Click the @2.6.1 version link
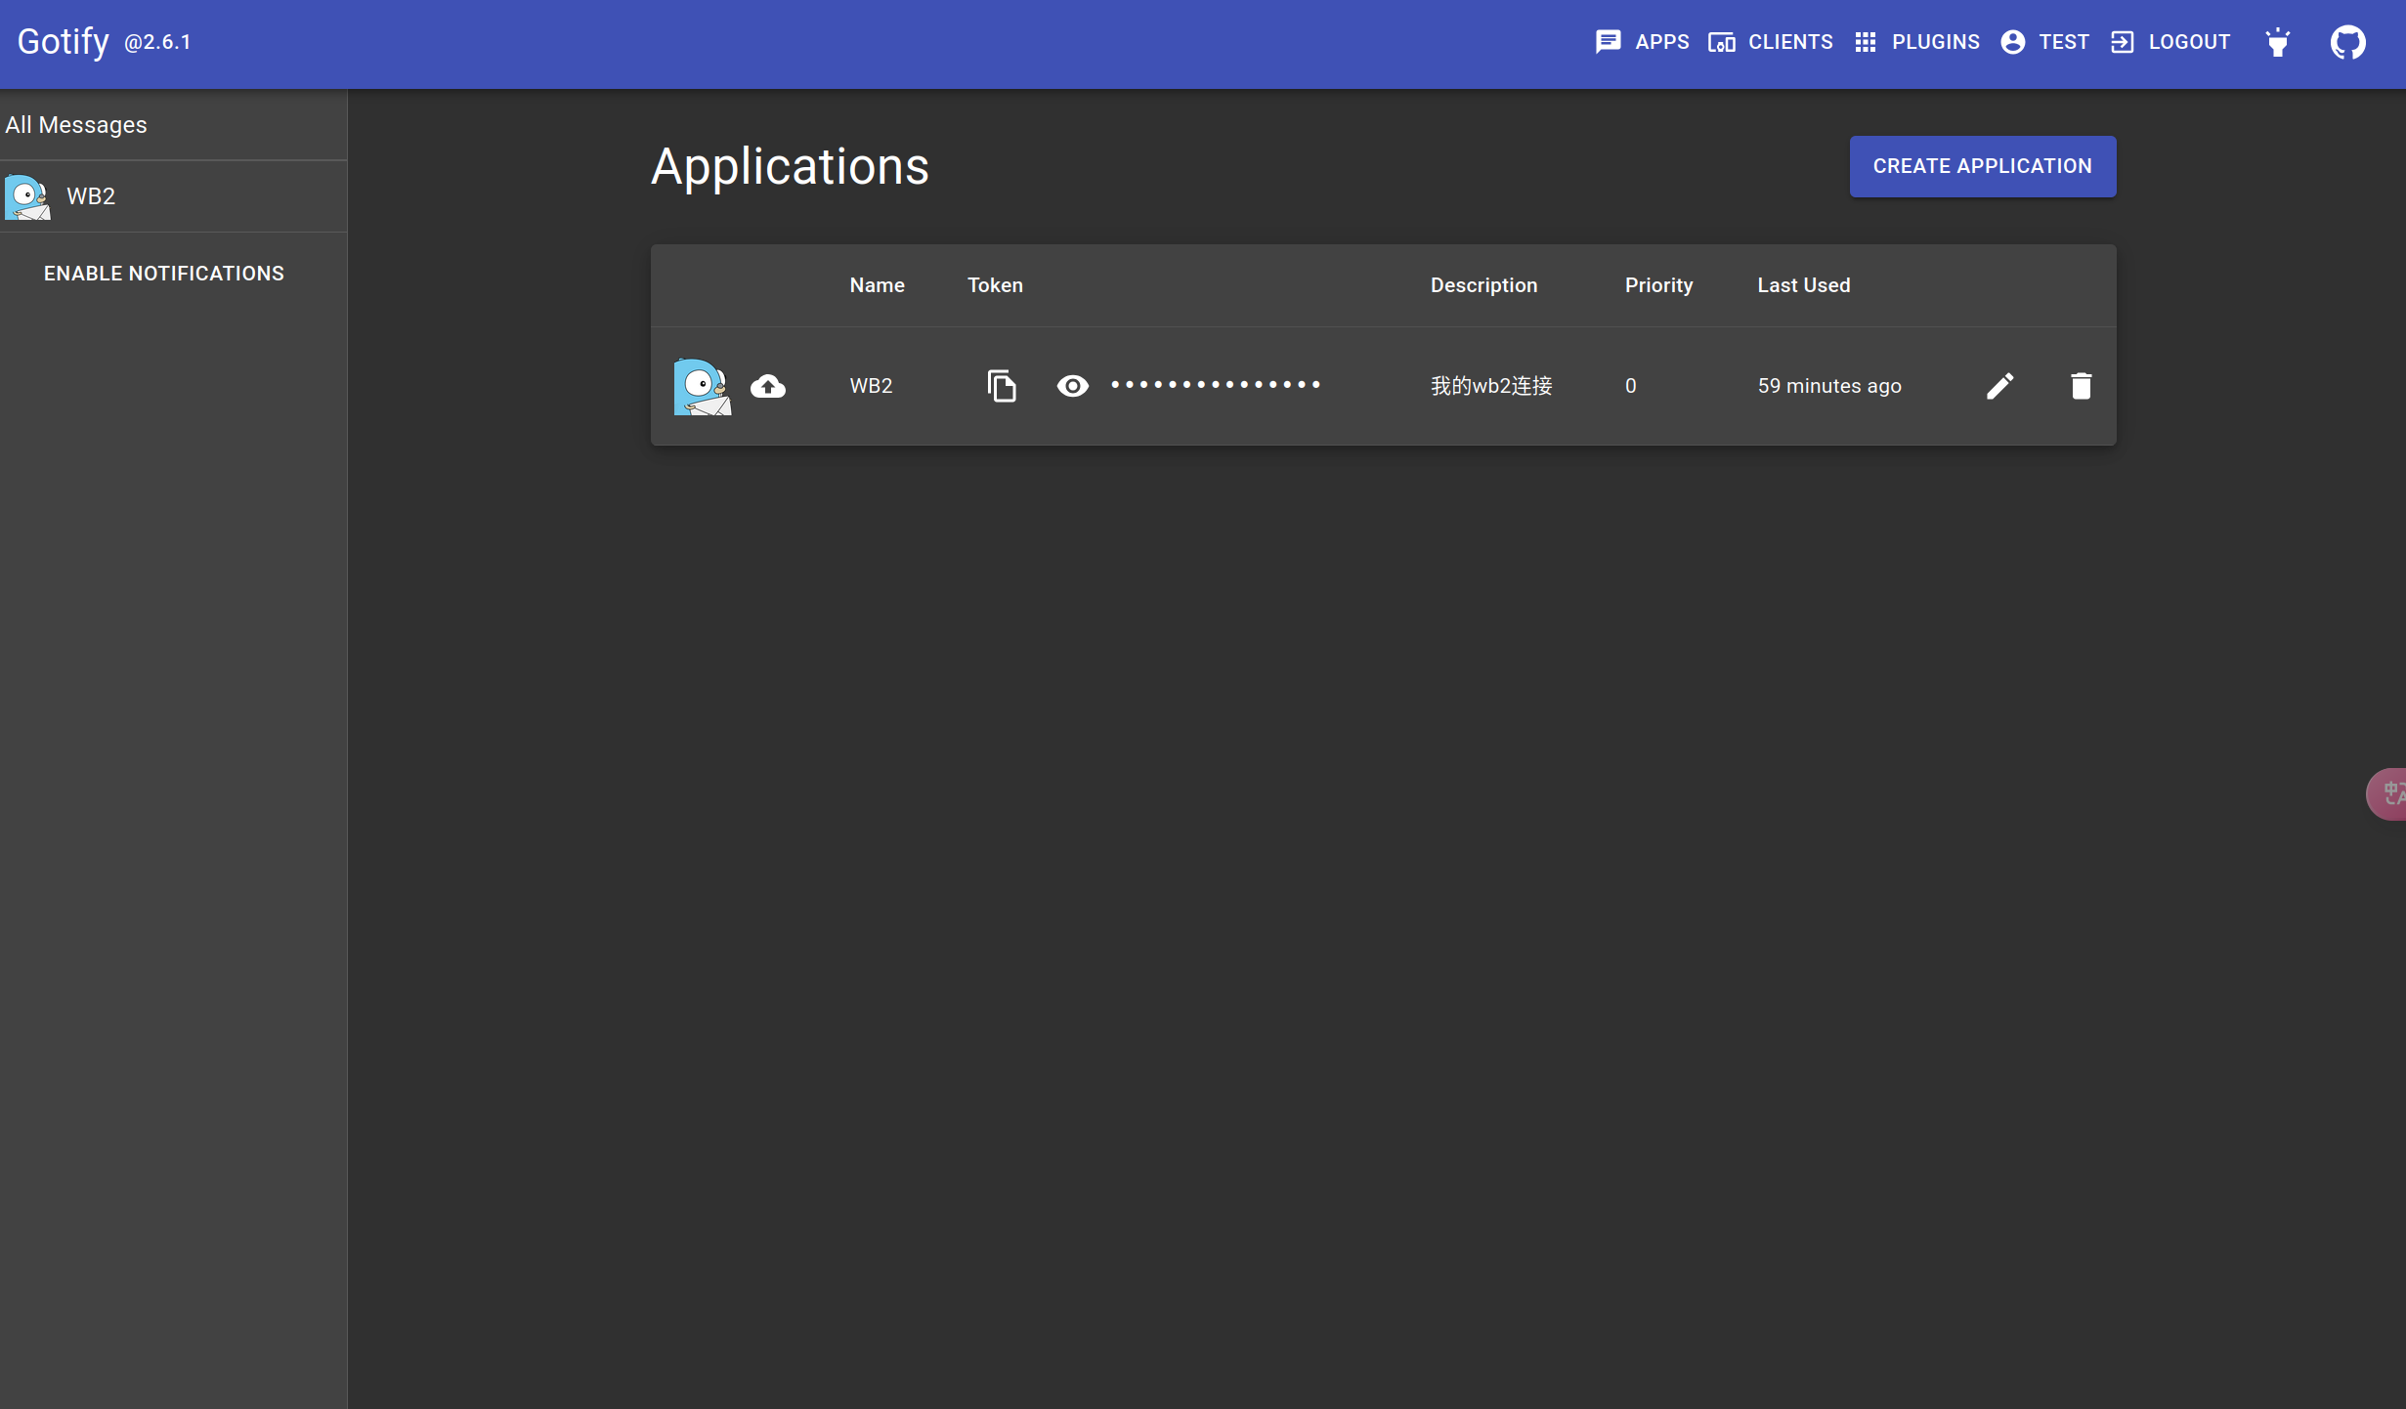 click(157, 42)
